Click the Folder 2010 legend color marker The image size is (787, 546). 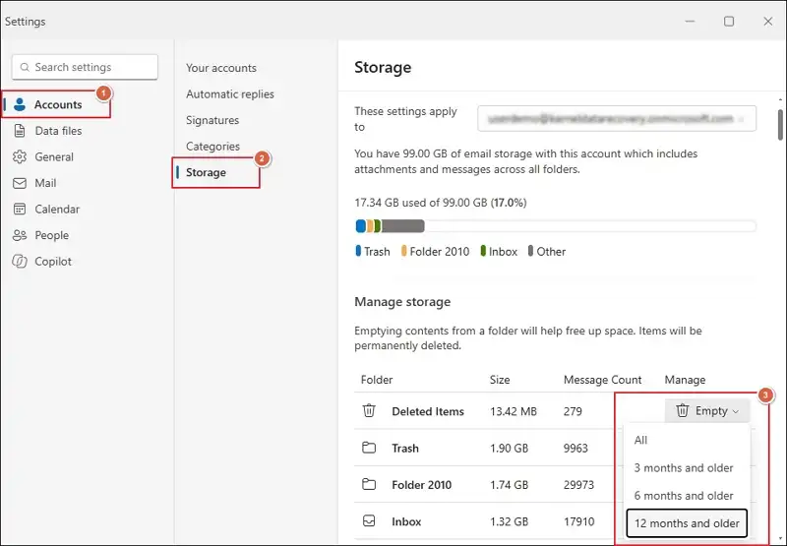[x=404, y=251]
